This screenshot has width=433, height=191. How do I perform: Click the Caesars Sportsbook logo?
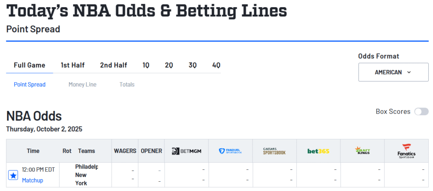274,151
